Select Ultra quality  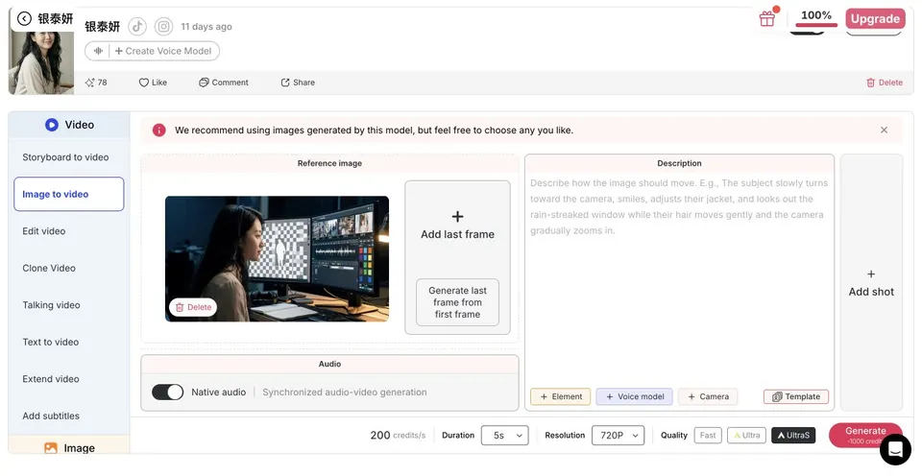(746, 436)
